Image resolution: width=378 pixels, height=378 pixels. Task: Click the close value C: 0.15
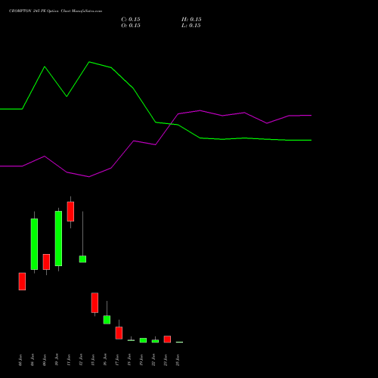pos(131,20)
